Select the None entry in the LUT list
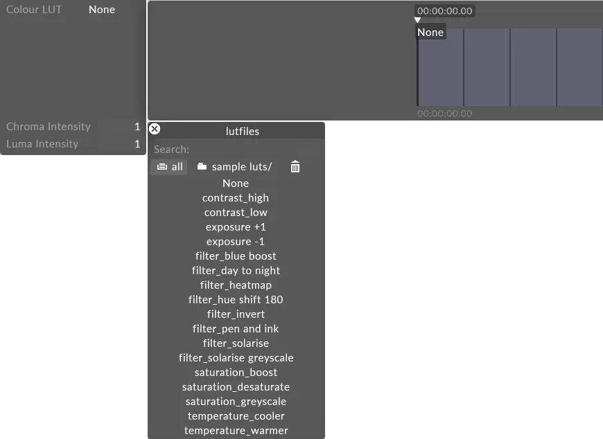The image size is (603, 439). pos(235,183)
